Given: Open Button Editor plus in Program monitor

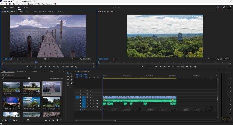Looking at the screenshot, I should (x=229, y=67).
